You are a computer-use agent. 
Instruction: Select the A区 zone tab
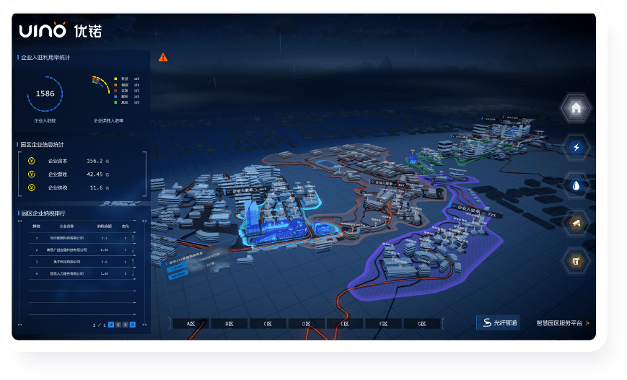(190, 324)
